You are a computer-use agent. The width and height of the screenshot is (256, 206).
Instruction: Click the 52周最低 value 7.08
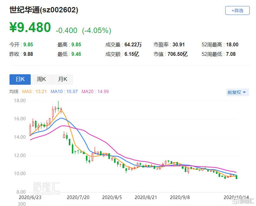point(231,54)
